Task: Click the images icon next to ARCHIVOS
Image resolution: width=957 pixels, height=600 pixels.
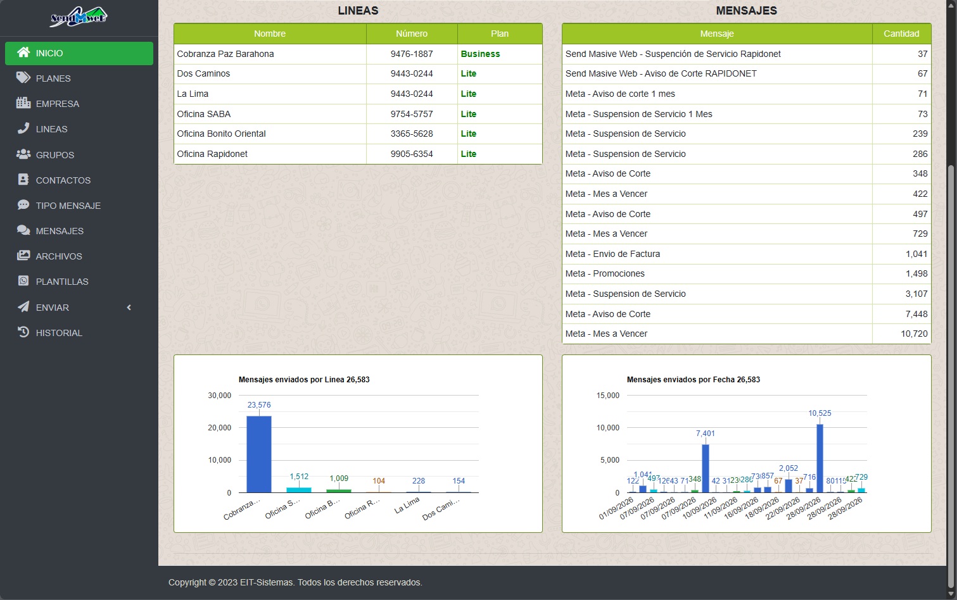Action: 23,256
